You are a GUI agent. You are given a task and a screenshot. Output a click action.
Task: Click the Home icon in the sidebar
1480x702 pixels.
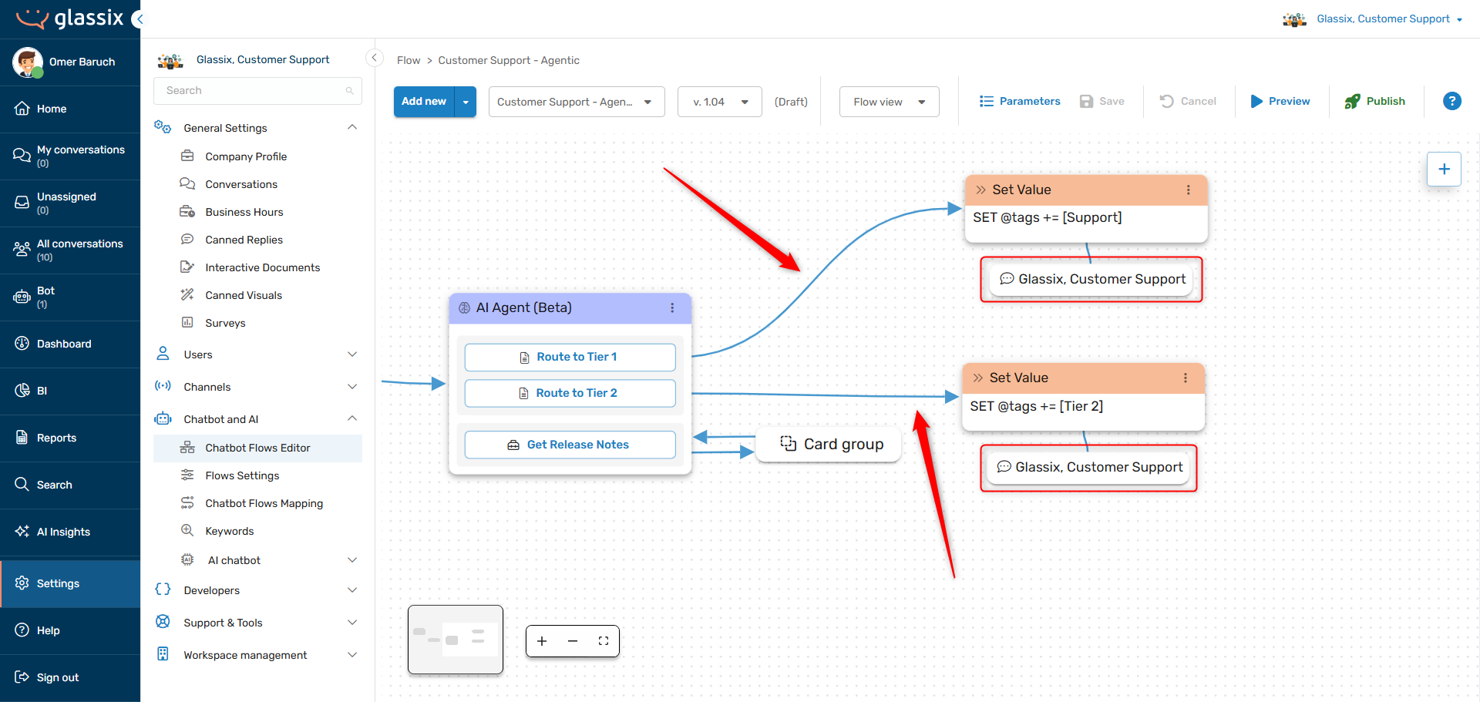pos(22,109)
